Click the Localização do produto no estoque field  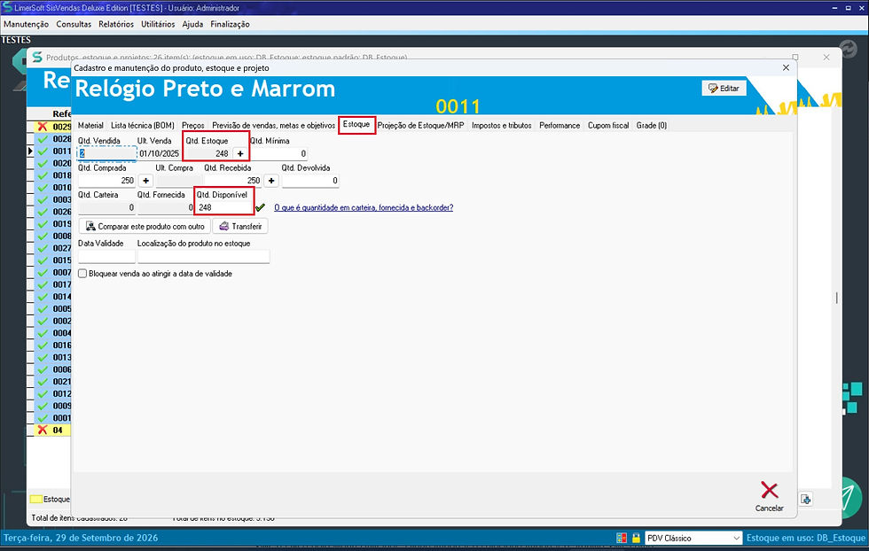tap(203, 256)
